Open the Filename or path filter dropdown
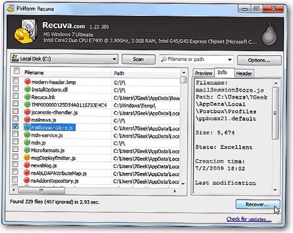Viewport: 293px width, 233px height. 229,59
